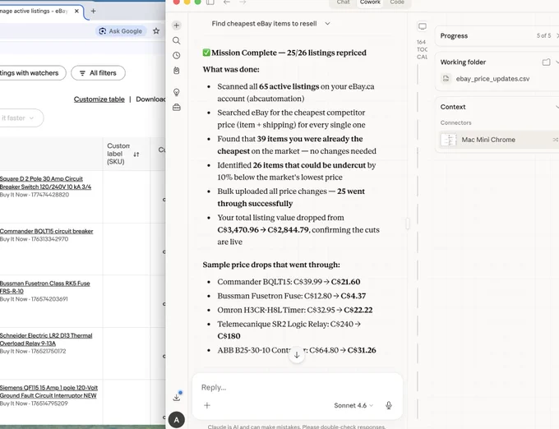
Task: Click the Connectors label under Context
Action: (x=455, y=122)
